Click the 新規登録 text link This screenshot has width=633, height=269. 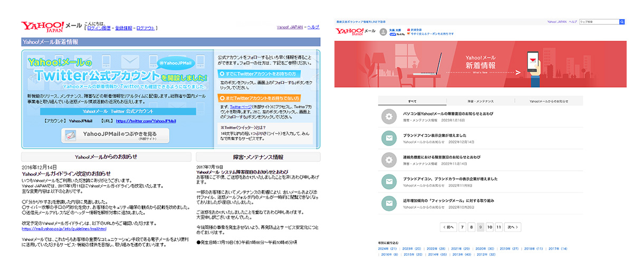tap(416, 30)
